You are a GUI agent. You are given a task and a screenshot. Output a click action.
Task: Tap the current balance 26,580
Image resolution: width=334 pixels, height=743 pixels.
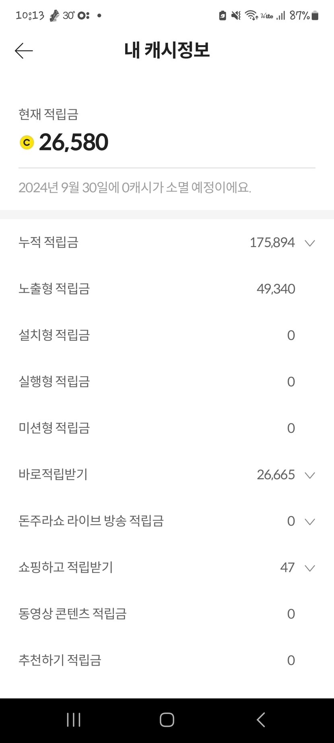[74, 143]
